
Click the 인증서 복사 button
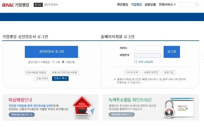point(60,79)
